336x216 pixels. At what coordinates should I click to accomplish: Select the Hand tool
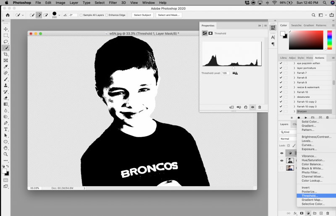click(x=6, y=148)
